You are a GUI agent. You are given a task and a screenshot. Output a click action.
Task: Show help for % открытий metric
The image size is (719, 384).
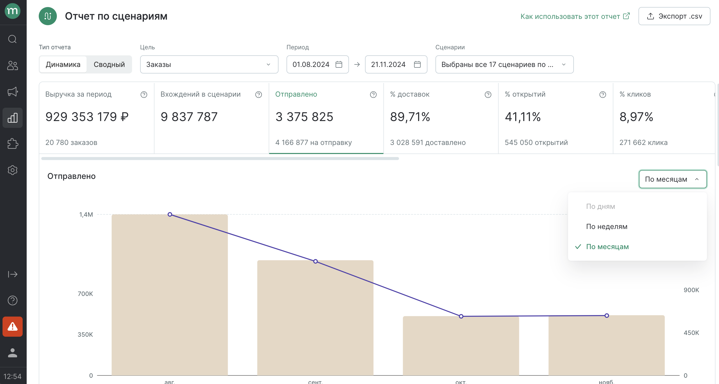click(603, 95)
